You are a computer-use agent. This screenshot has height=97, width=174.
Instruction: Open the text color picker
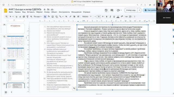coord(118,17)
